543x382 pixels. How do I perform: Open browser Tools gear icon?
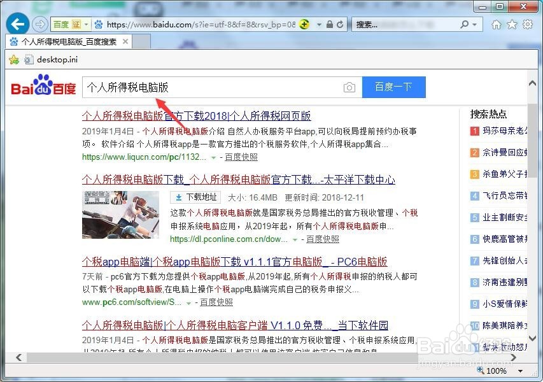[x=528, y=24]
